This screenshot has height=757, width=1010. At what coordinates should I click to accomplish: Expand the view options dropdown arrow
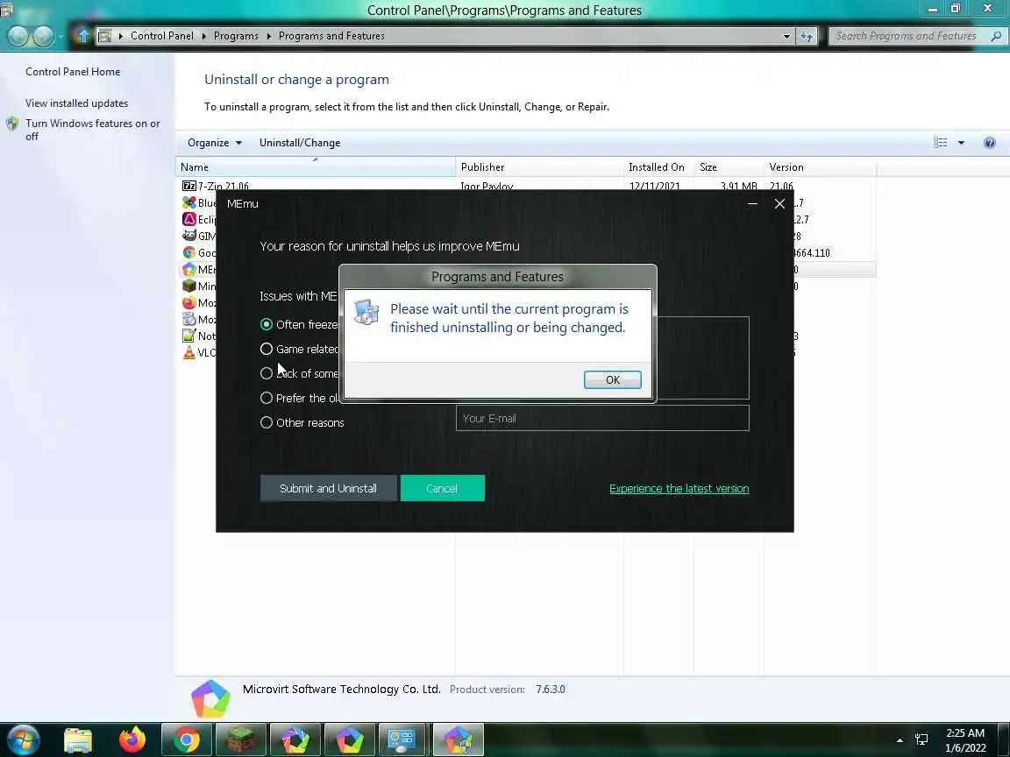pos(961,143)
